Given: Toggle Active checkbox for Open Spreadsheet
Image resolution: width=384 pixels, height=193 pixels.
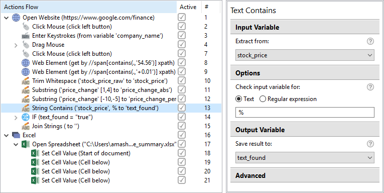Looking at the screenshot, I should [182, 144].
